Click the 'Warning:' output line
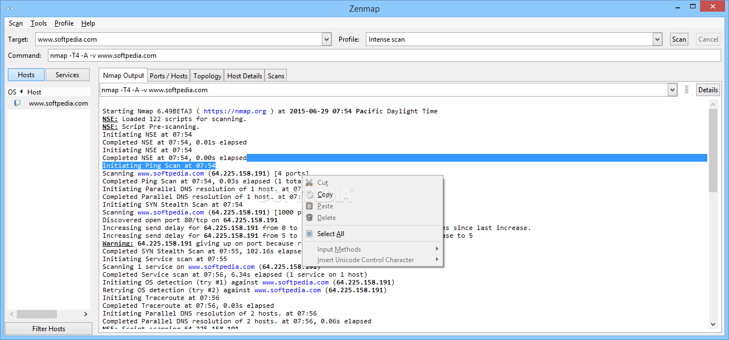 click(202, 243)
